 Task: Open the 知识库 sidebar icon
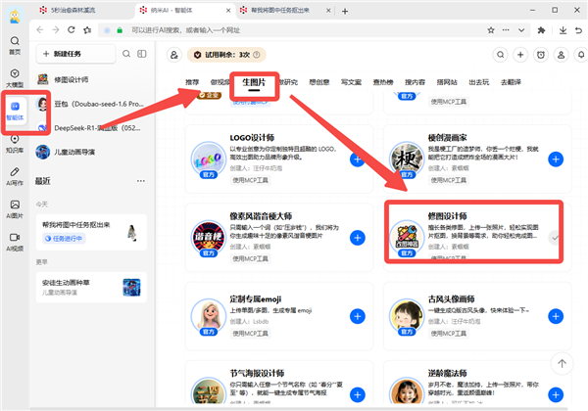(15, 144)
